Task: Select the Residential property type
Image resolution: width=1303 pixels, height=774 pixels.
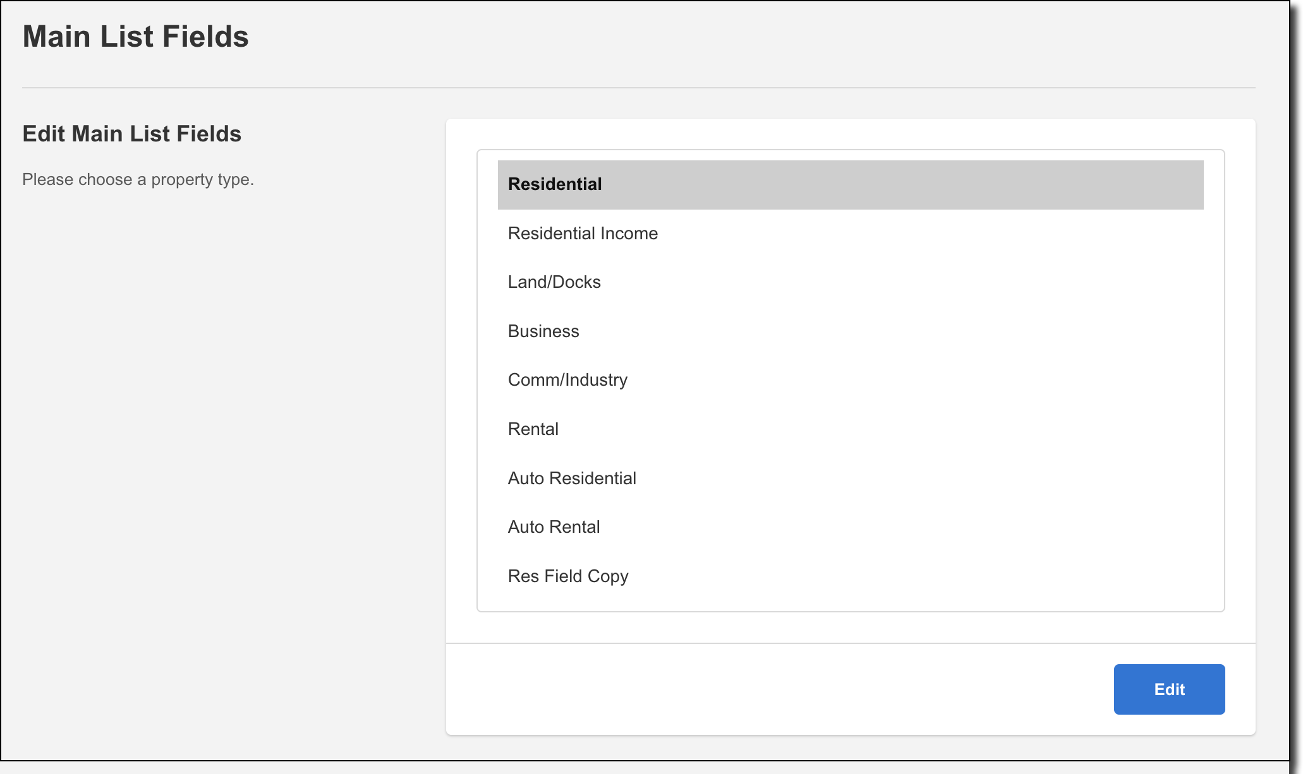Action: 851,184
